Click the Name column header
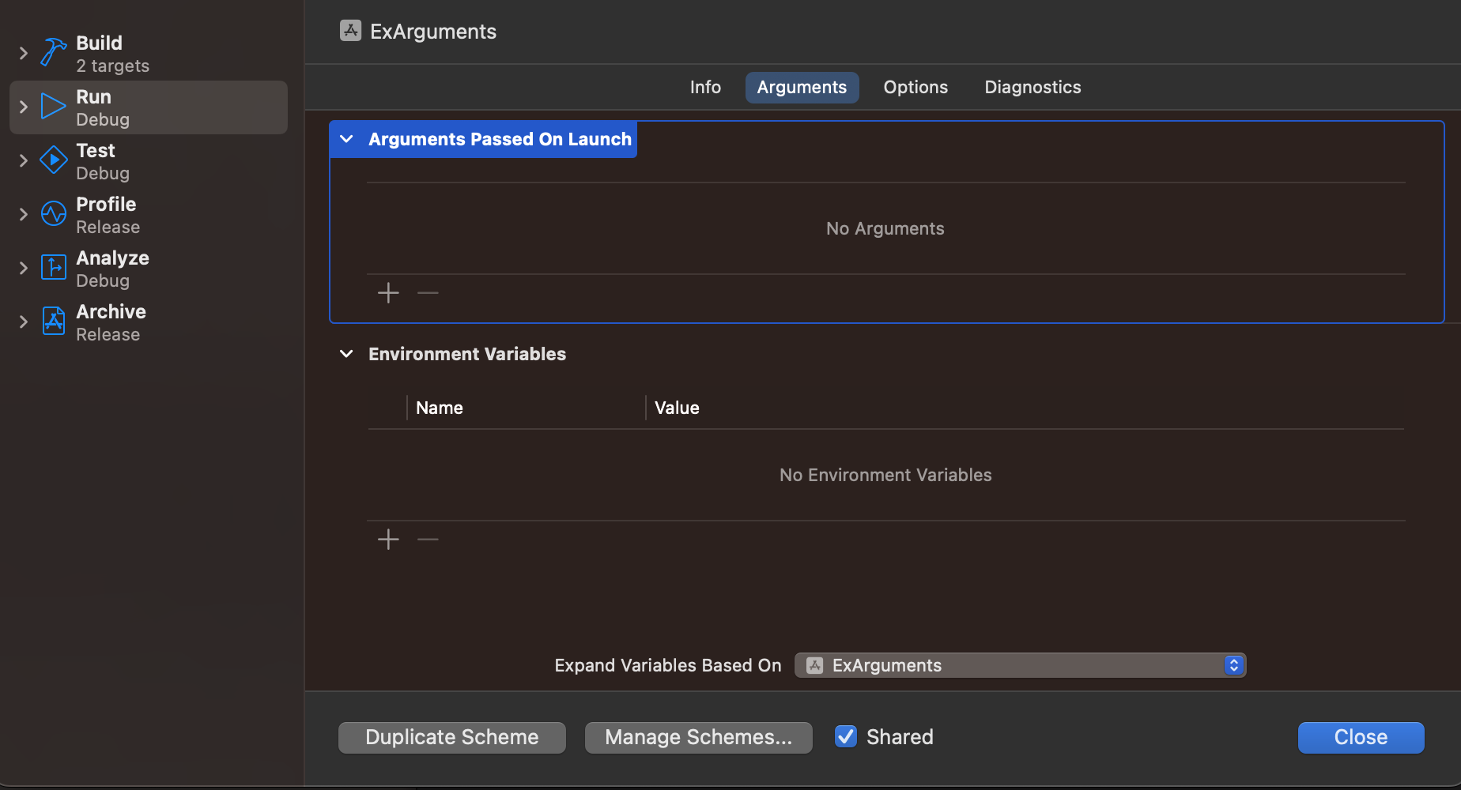The height and width of the screenshot is (790, 1461). [x=440, y=408]
